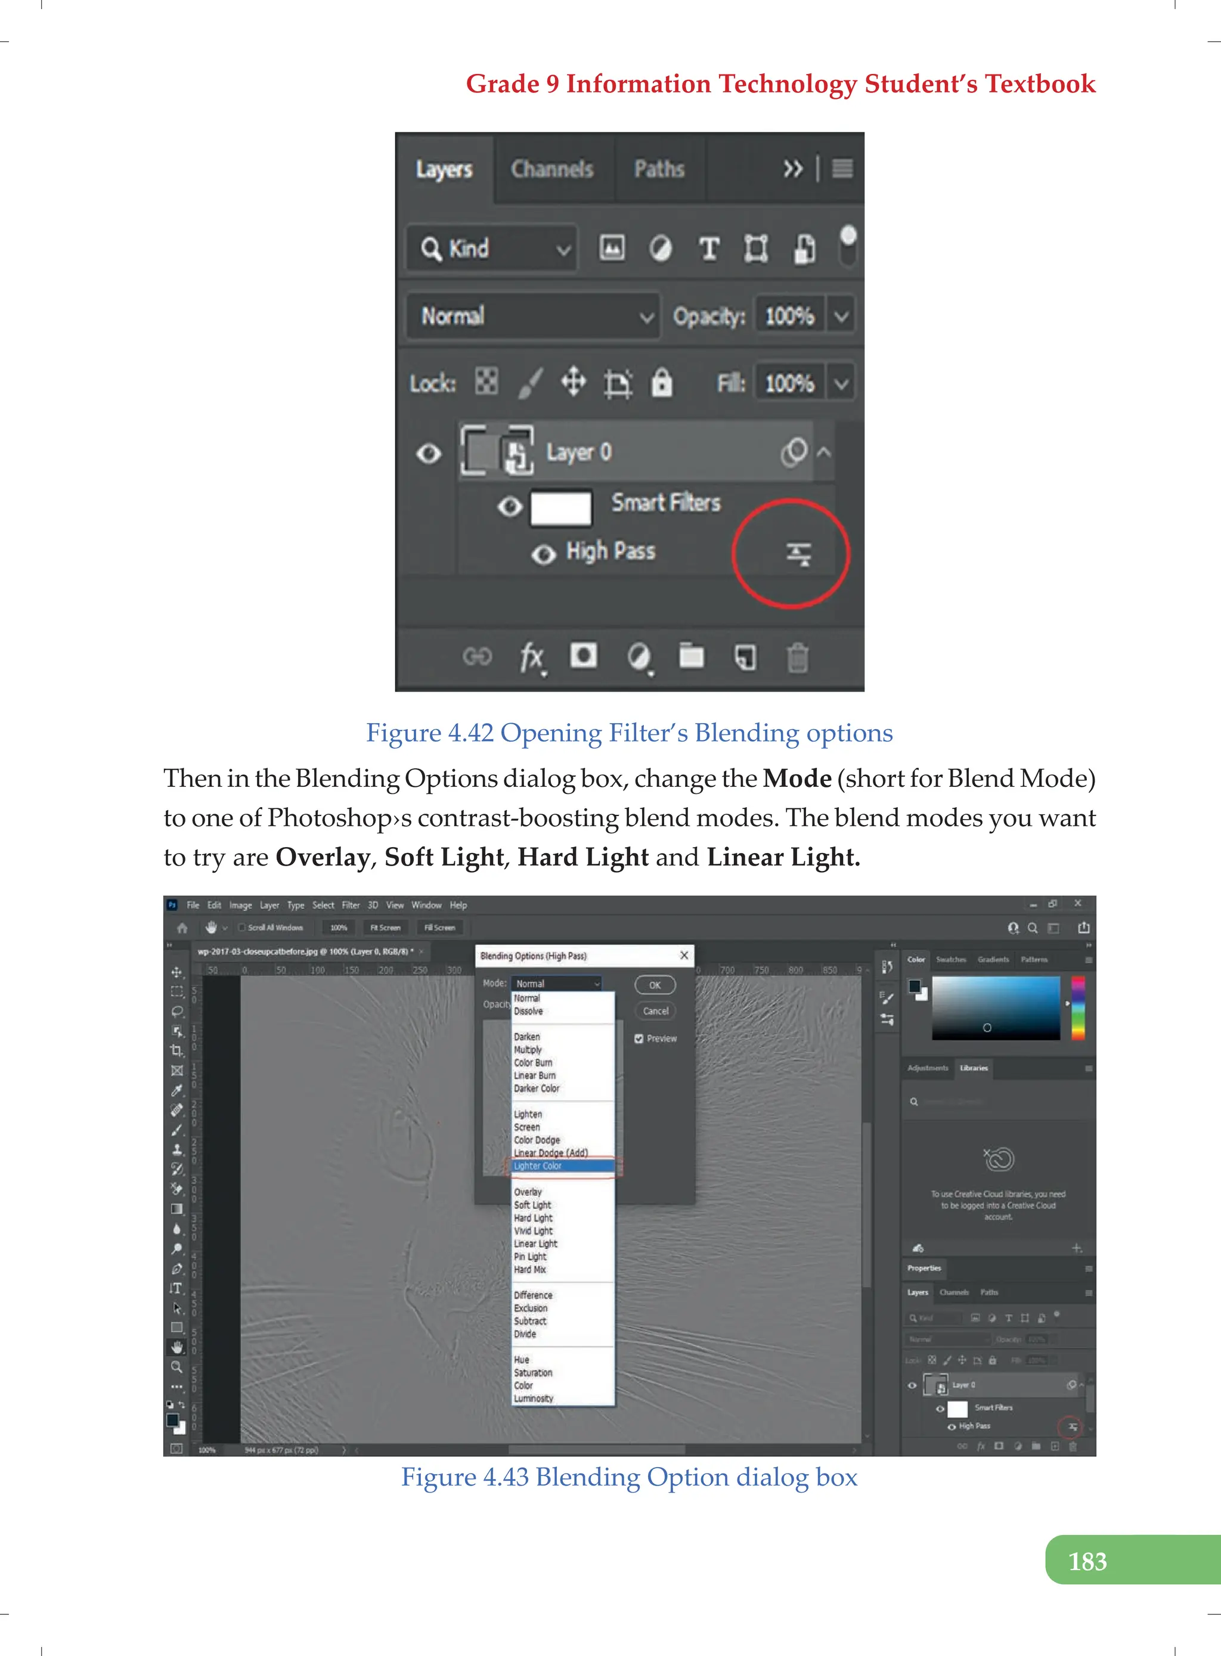The width and height of the screenshot is (1221, 1656).
Task: Select the Crop tool in Photoshop toolbar
Action: [176, 1050]
